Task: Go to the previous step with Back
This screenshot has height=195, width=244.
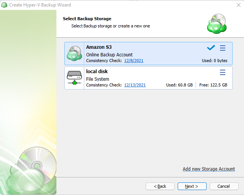Action: 160,186
